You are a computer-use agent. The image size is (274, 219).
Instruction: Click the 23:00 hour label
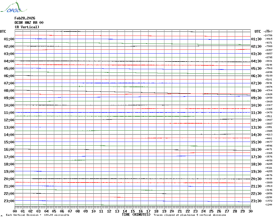click(x=9, y=201)
